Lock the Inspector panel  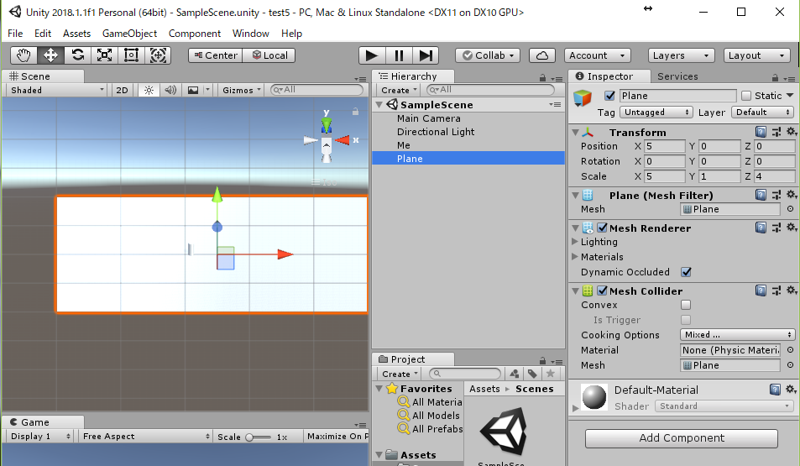coord(775,78)
